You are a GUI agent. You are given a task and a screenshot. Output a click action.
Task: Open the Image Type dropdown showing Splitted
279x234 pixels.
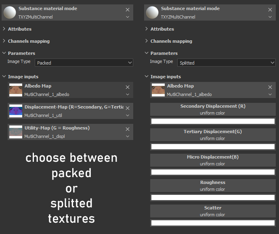pyautogui.click(x=226, y=63)
